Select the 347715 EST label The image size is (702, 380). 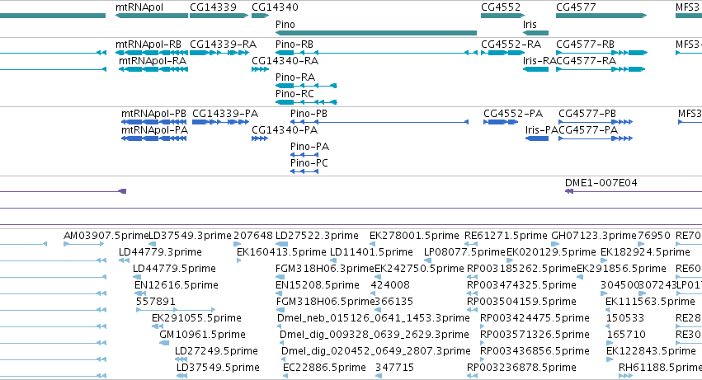pyautogui.click(x=394, y=368)
